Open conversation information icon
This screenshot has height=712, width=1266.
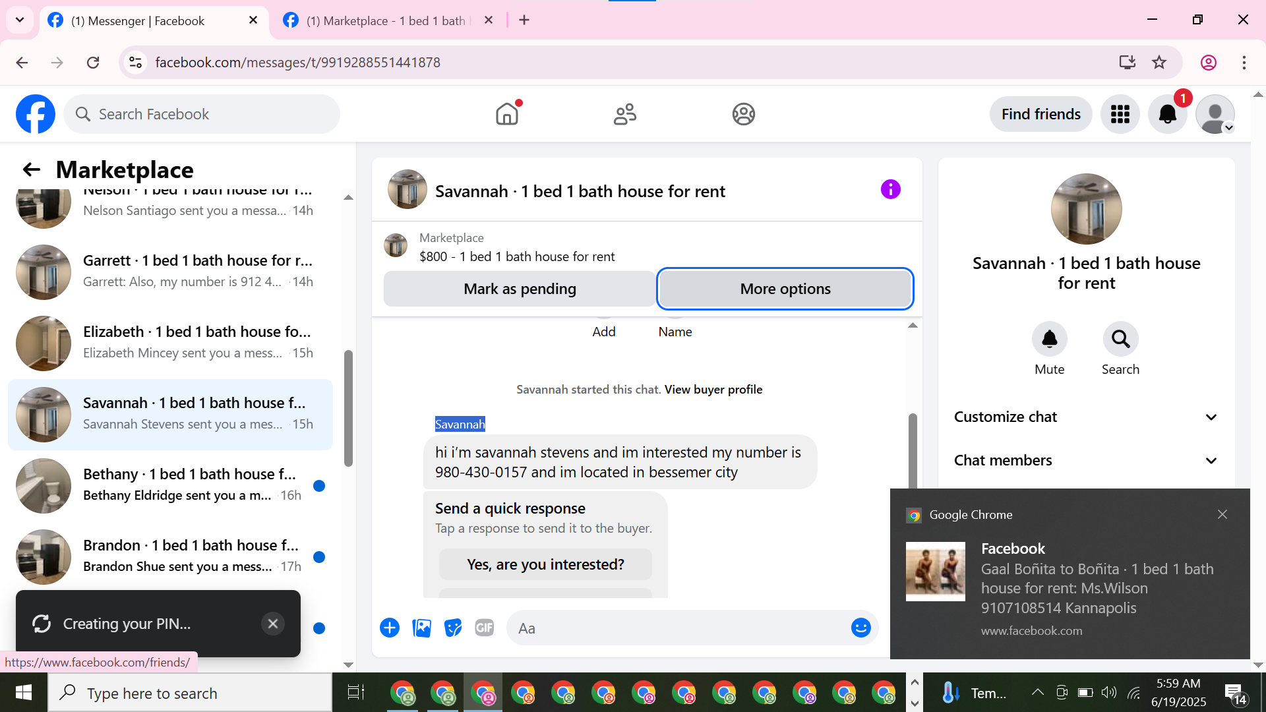click(x=891, y=190)
